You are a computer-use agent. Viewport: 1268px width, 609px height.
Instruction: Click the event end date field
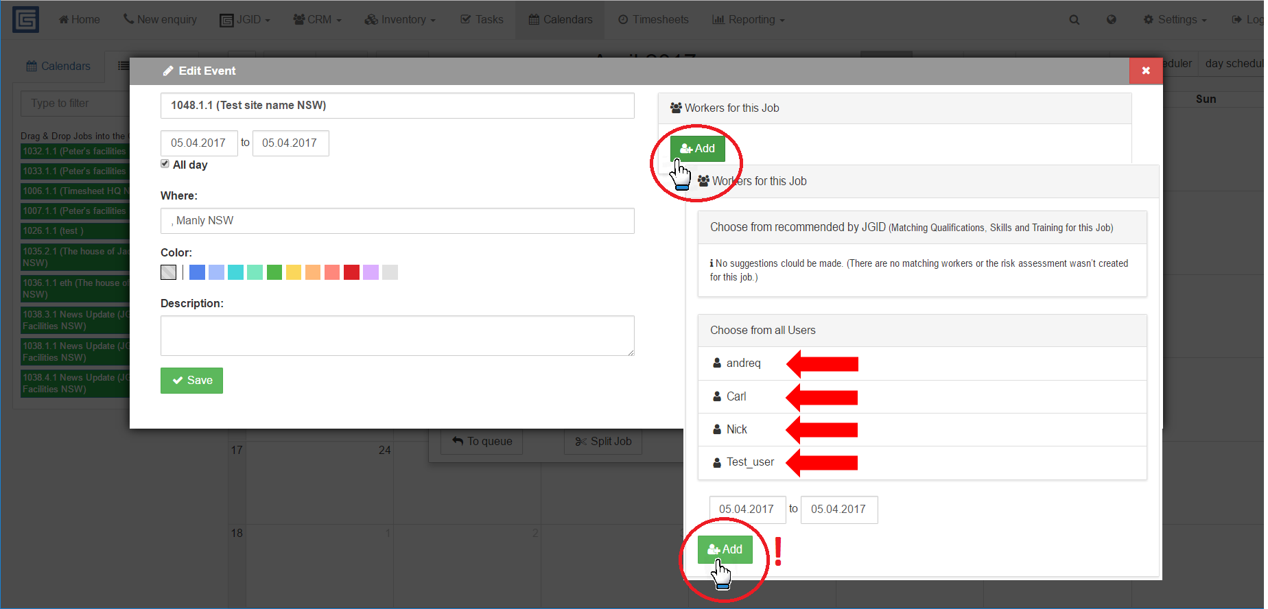point(290,143)
